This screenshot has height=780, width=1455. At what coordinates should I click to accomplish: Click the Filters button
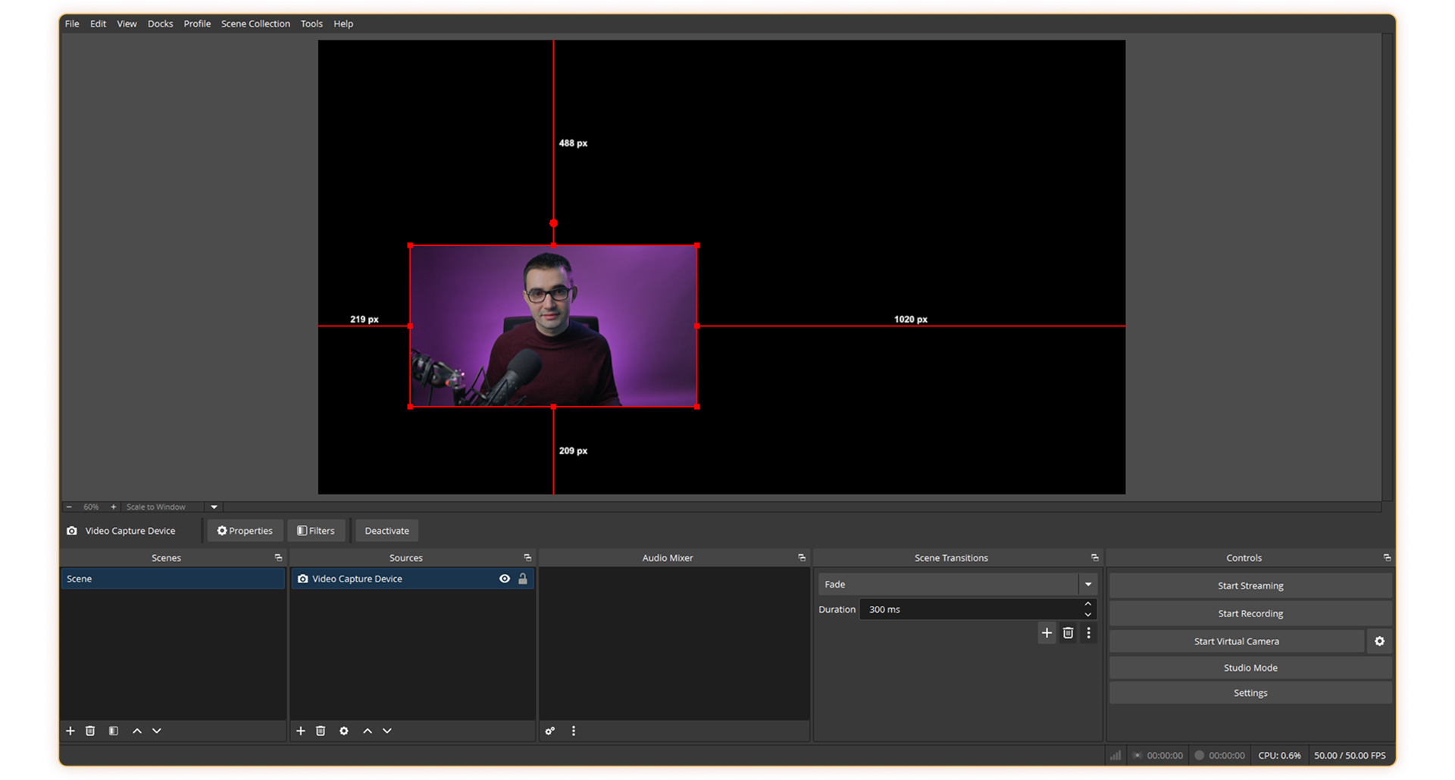coord(316,531)
